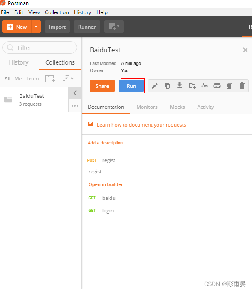Click the add folder icon beside the download icon
This screenshot has height=291, width=252.
coord(192,86)
